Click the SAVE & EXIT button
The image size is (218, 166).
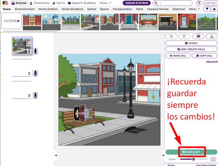coord(191,152)
